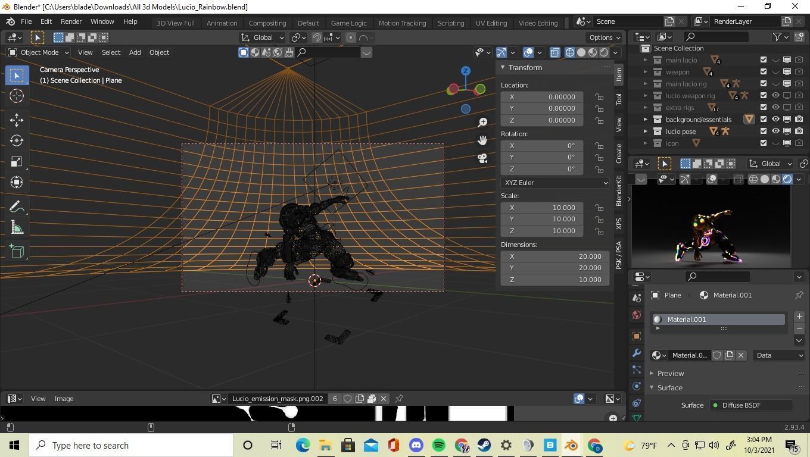Uncheck the icon collection checkbox

pos(764,143)
